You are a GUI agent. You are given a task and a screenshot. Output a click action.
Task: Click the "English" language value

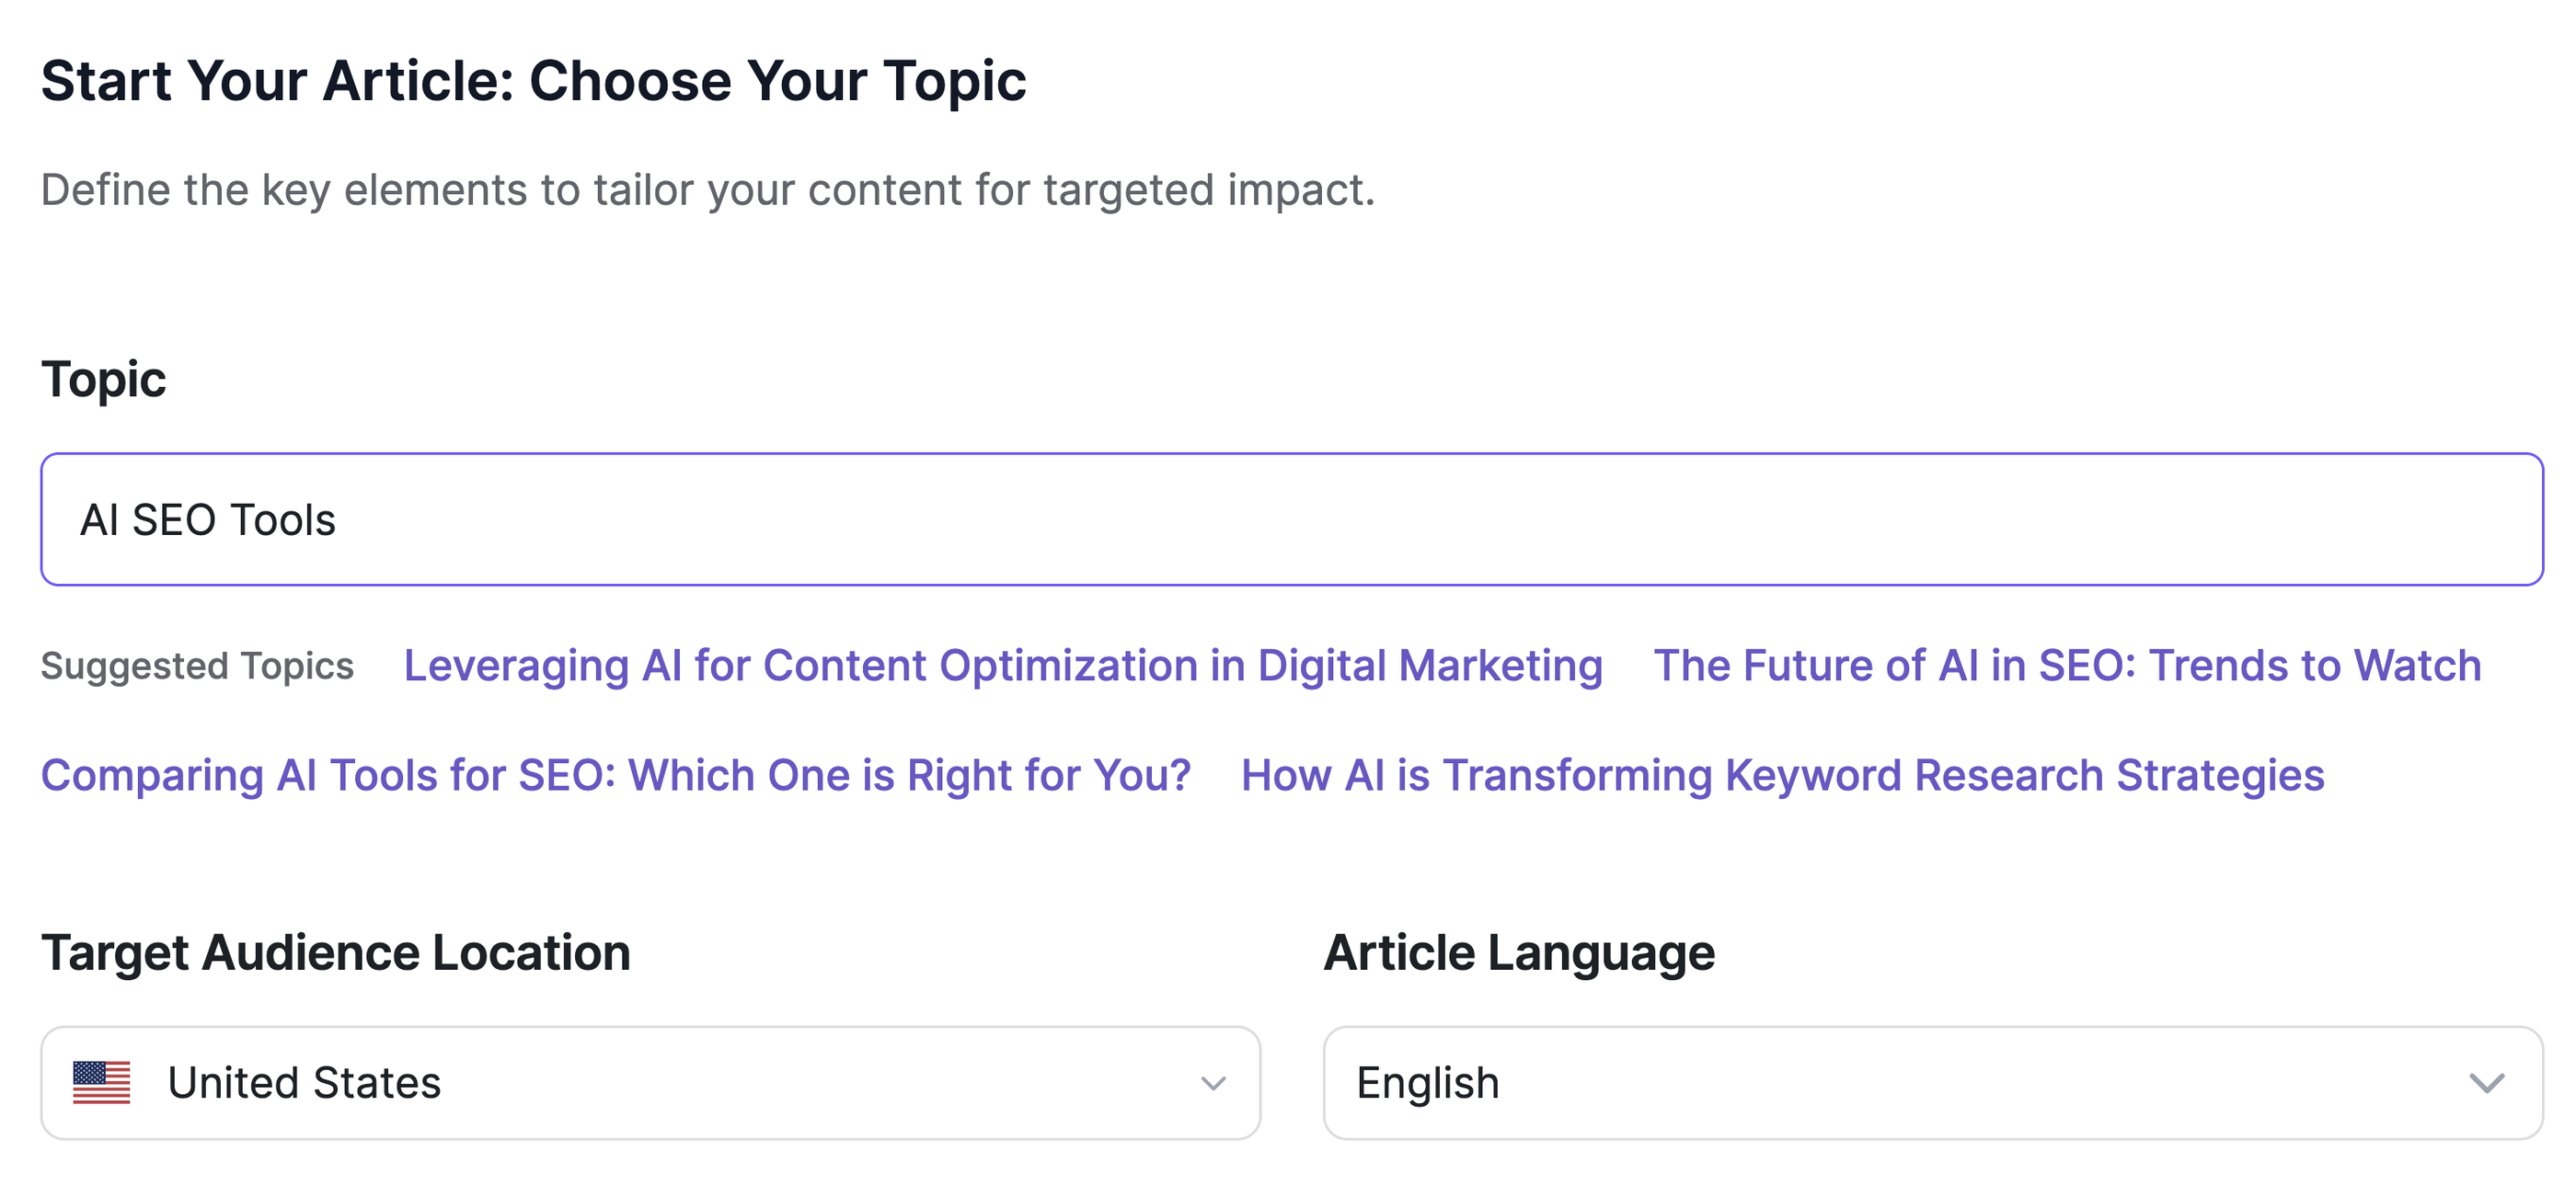point(1427,1081)
